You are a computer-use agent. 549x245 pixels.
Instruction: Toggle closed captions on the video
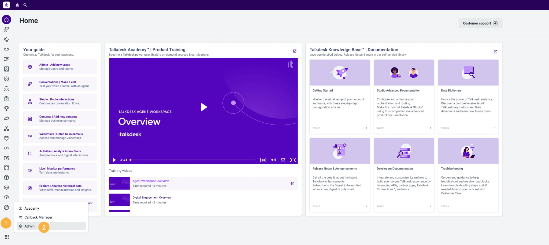point(263,160)
